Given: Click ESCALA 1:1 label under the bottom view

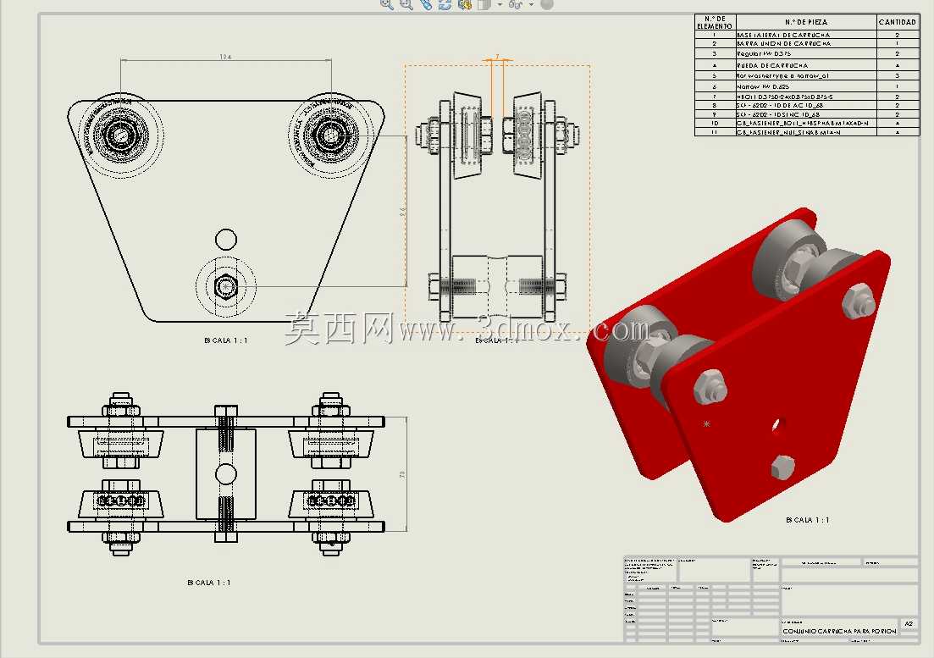Looking at the screenshot, I should 208,583.
